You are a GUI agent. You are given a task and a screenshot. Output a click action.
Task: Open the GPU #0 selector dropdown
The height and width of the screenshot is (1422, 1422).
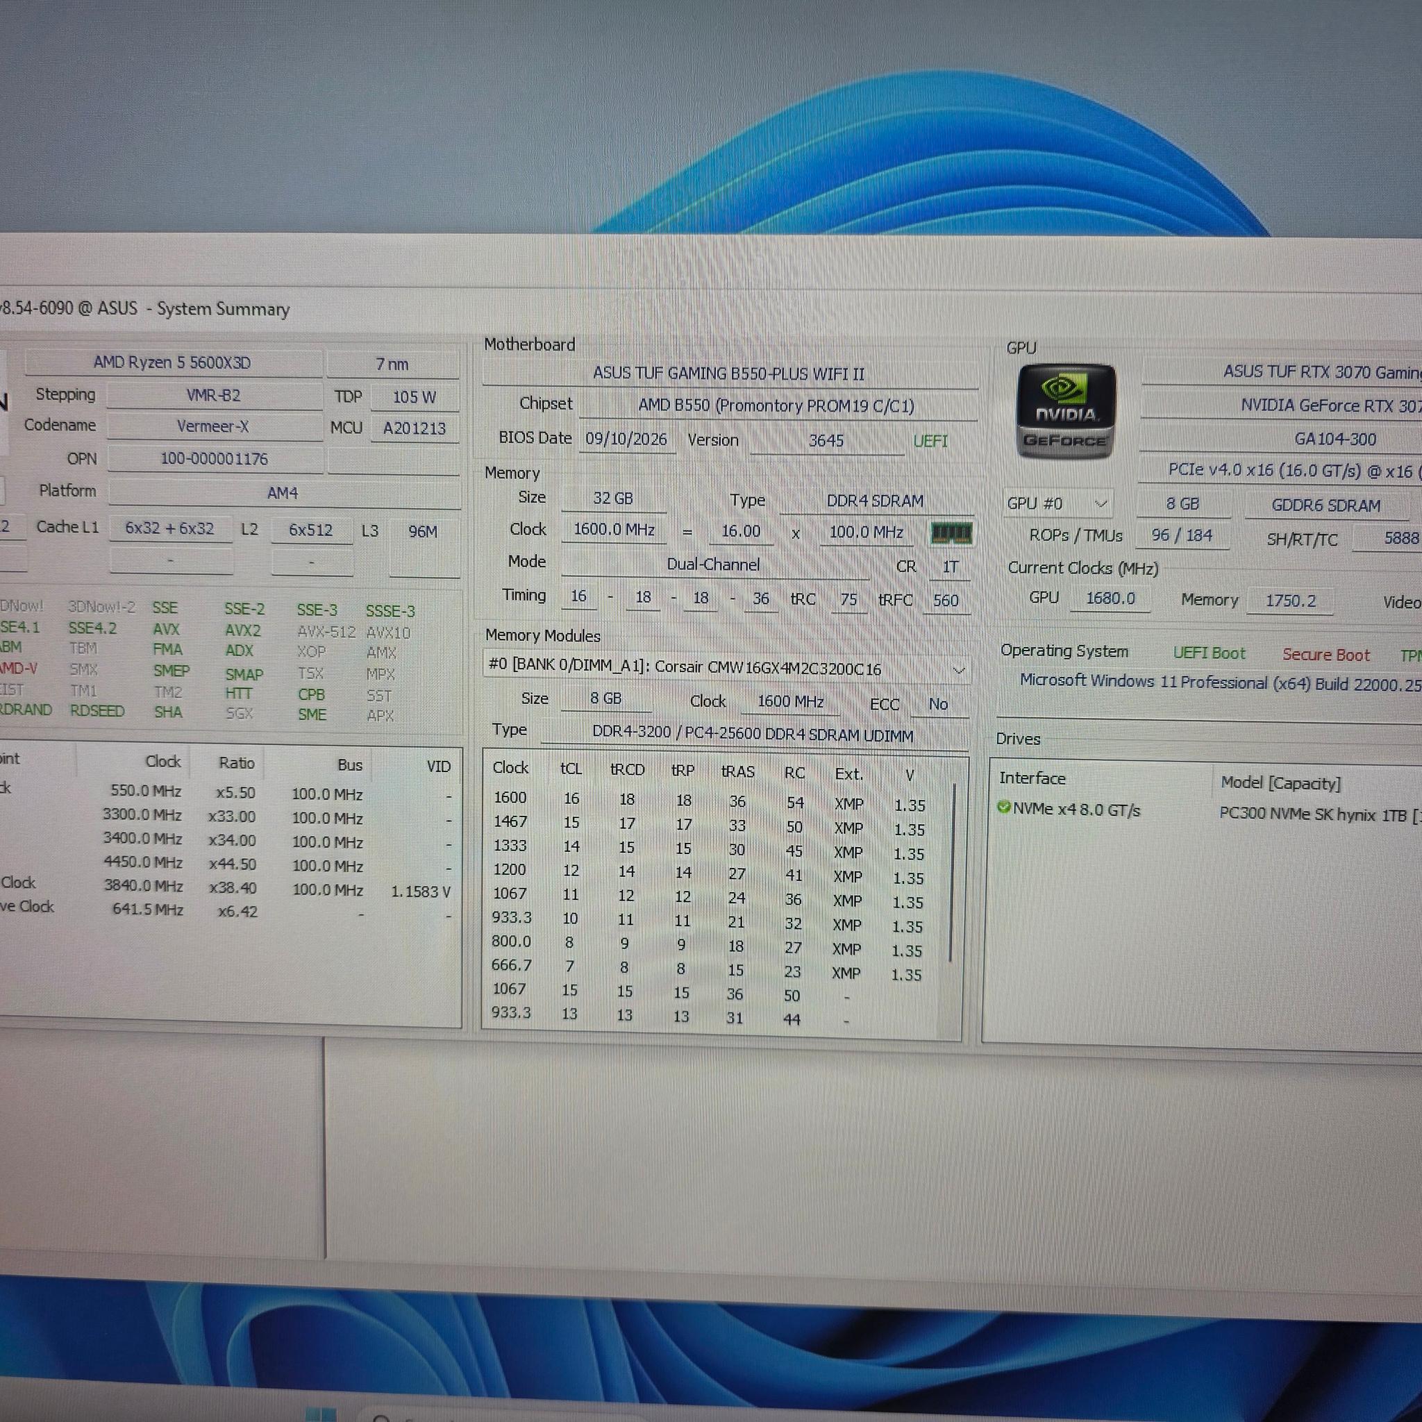coord(1057,504)
